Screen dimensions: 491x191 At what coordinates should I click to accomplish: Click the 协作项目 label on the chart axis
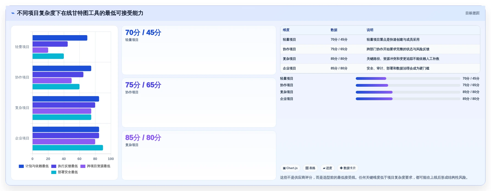22,77
